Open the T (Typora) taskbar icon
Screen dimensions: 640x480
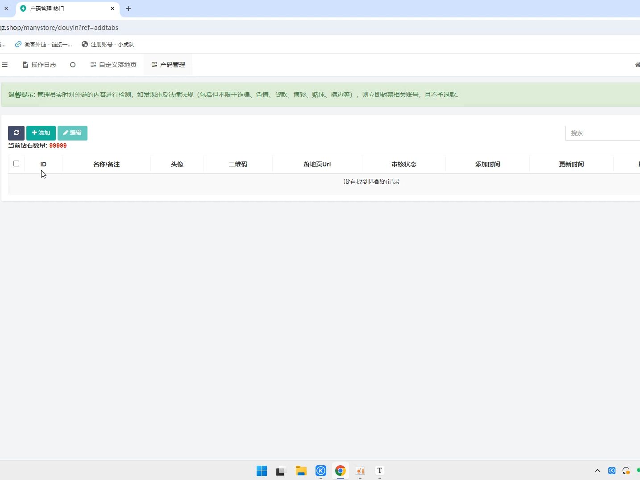click(380, 471)
